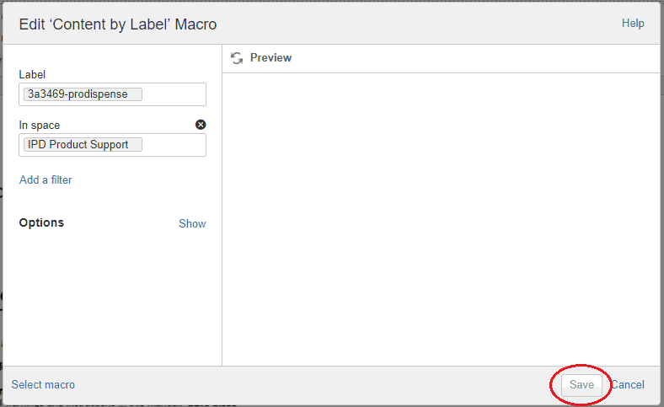Click the 'Label' field caption
The image size is (664, 407).
click(32, 75)
